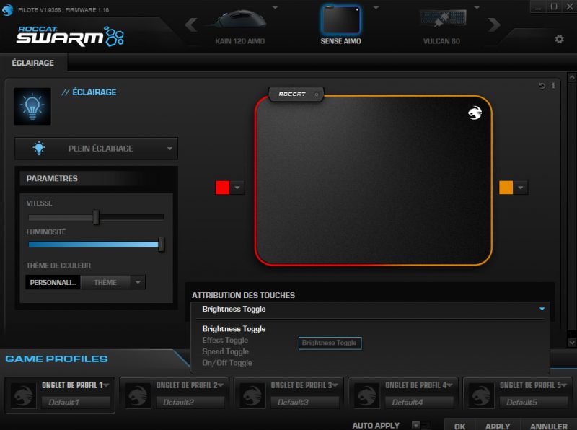The width and height of the screenshot is (577, 430).
Task: Select the Default3 profile slot
Action: [293, 402]
